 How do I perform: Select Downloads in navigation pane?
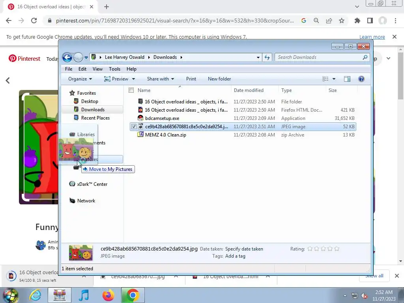point(92,110)
